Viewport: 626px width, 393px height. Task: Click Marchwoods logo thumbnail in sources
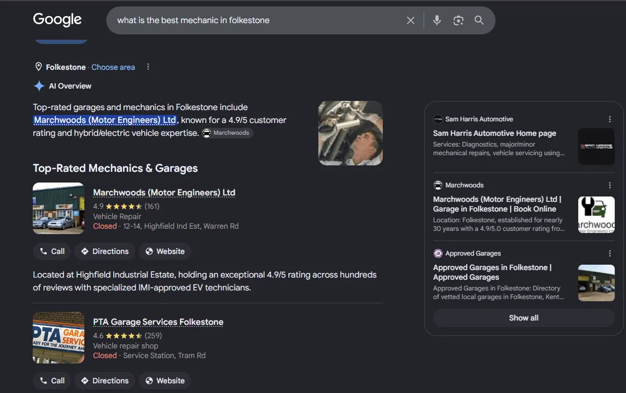point(596,215)
